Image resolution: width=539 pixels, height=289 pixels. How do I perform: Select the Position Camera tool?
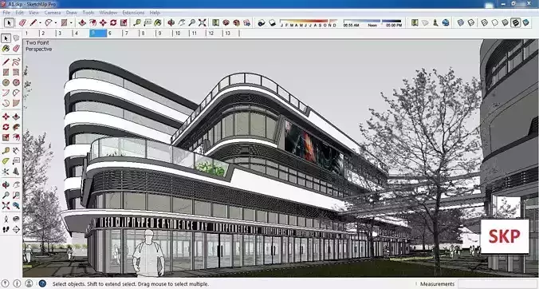click(6, 219)
